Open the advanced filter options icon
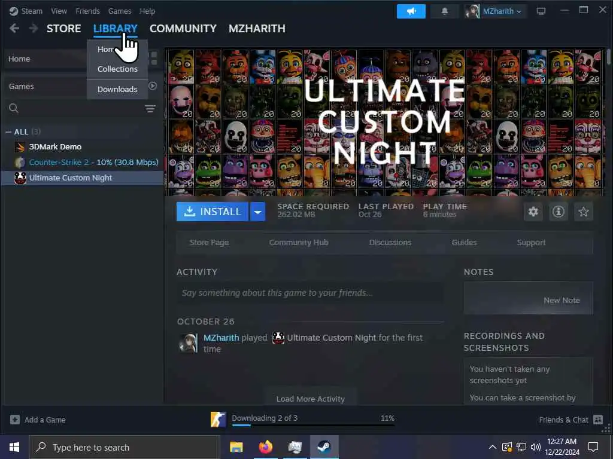 [x=150, y=109]
